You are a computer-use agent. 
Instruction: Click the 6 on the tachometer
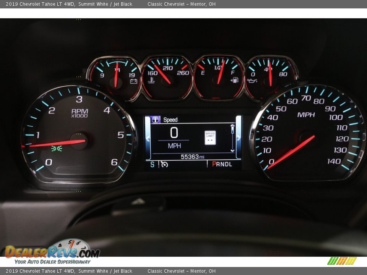(x=114, y=162)
